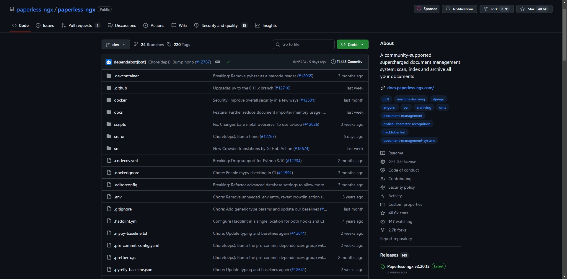
Task: Click the django topic tag
Action: coord(439,99)
